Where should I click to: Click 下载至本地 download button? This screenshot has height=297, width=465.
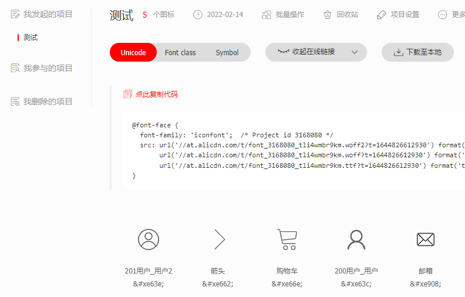point(417,52)
